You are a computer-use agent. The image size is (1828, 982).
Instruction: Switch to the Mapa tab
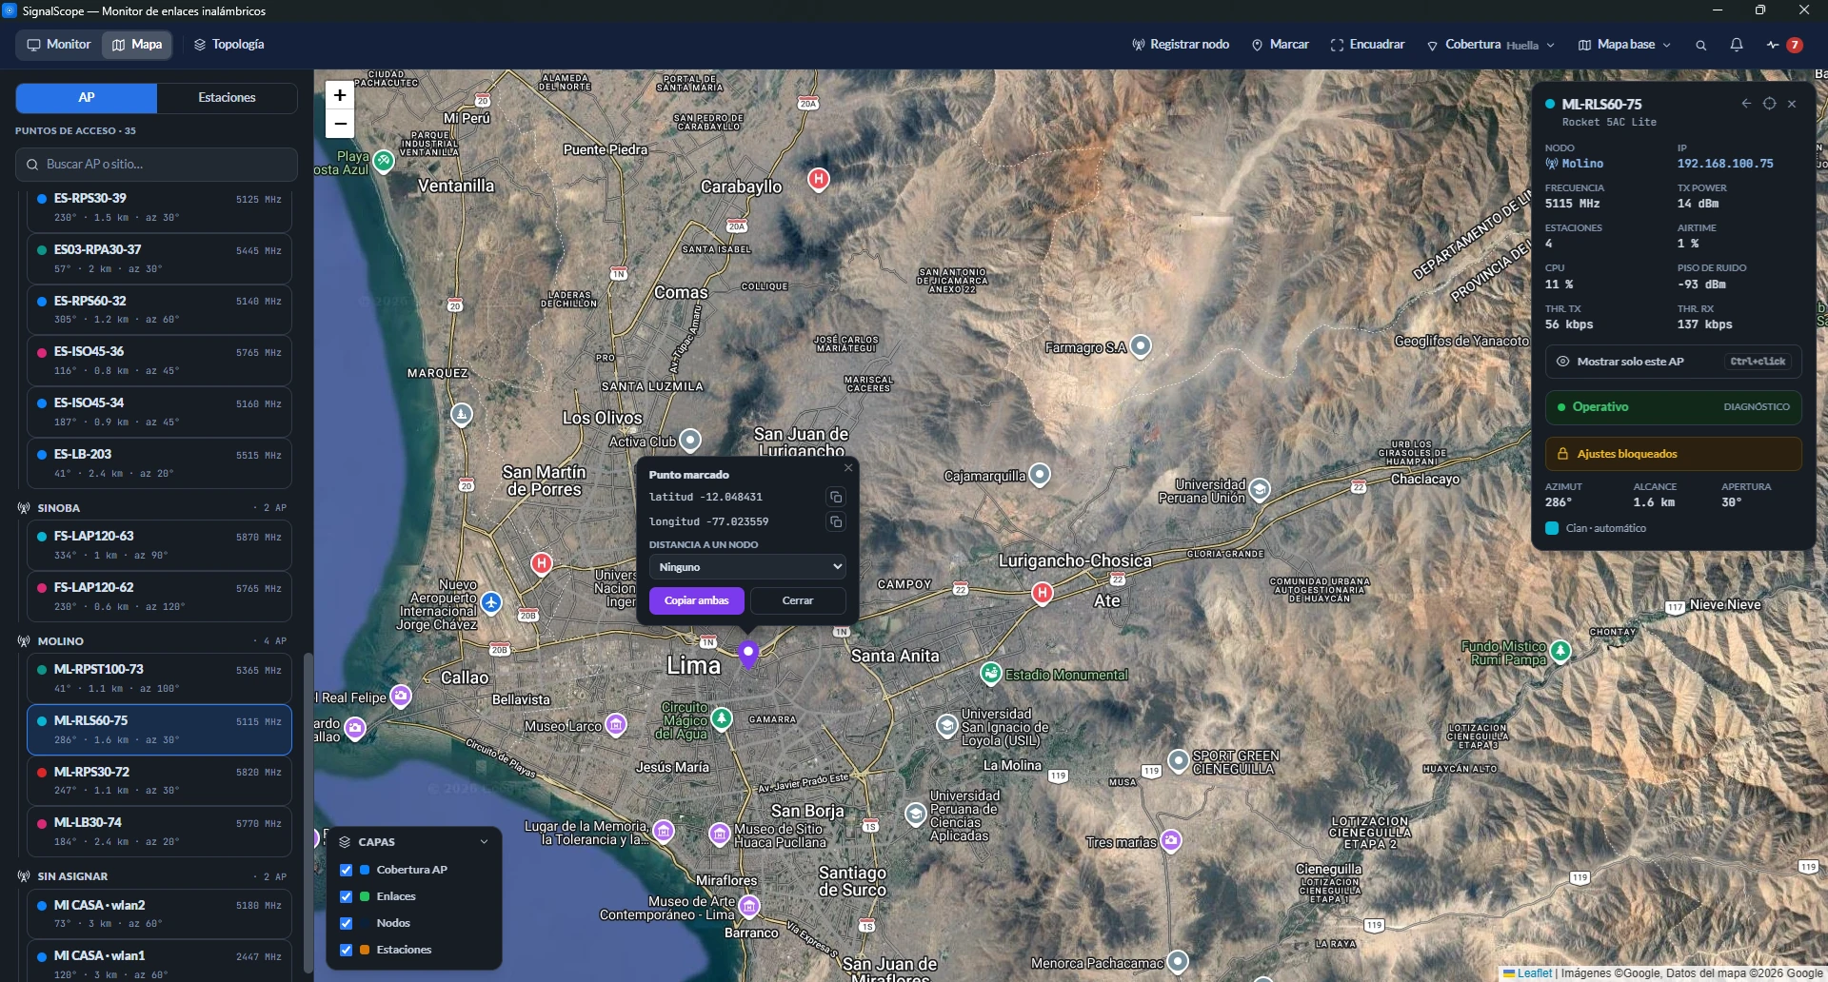(x=137, y=45)
